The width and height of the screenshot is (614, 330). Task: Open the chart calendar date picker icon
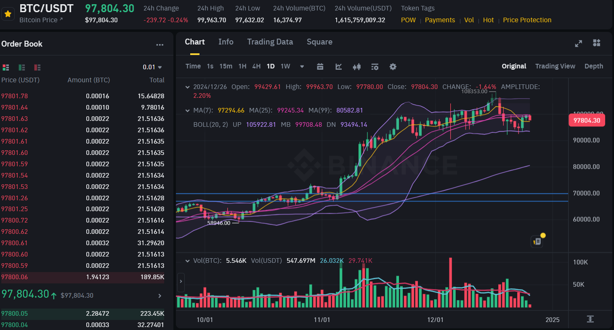point(320,66)
